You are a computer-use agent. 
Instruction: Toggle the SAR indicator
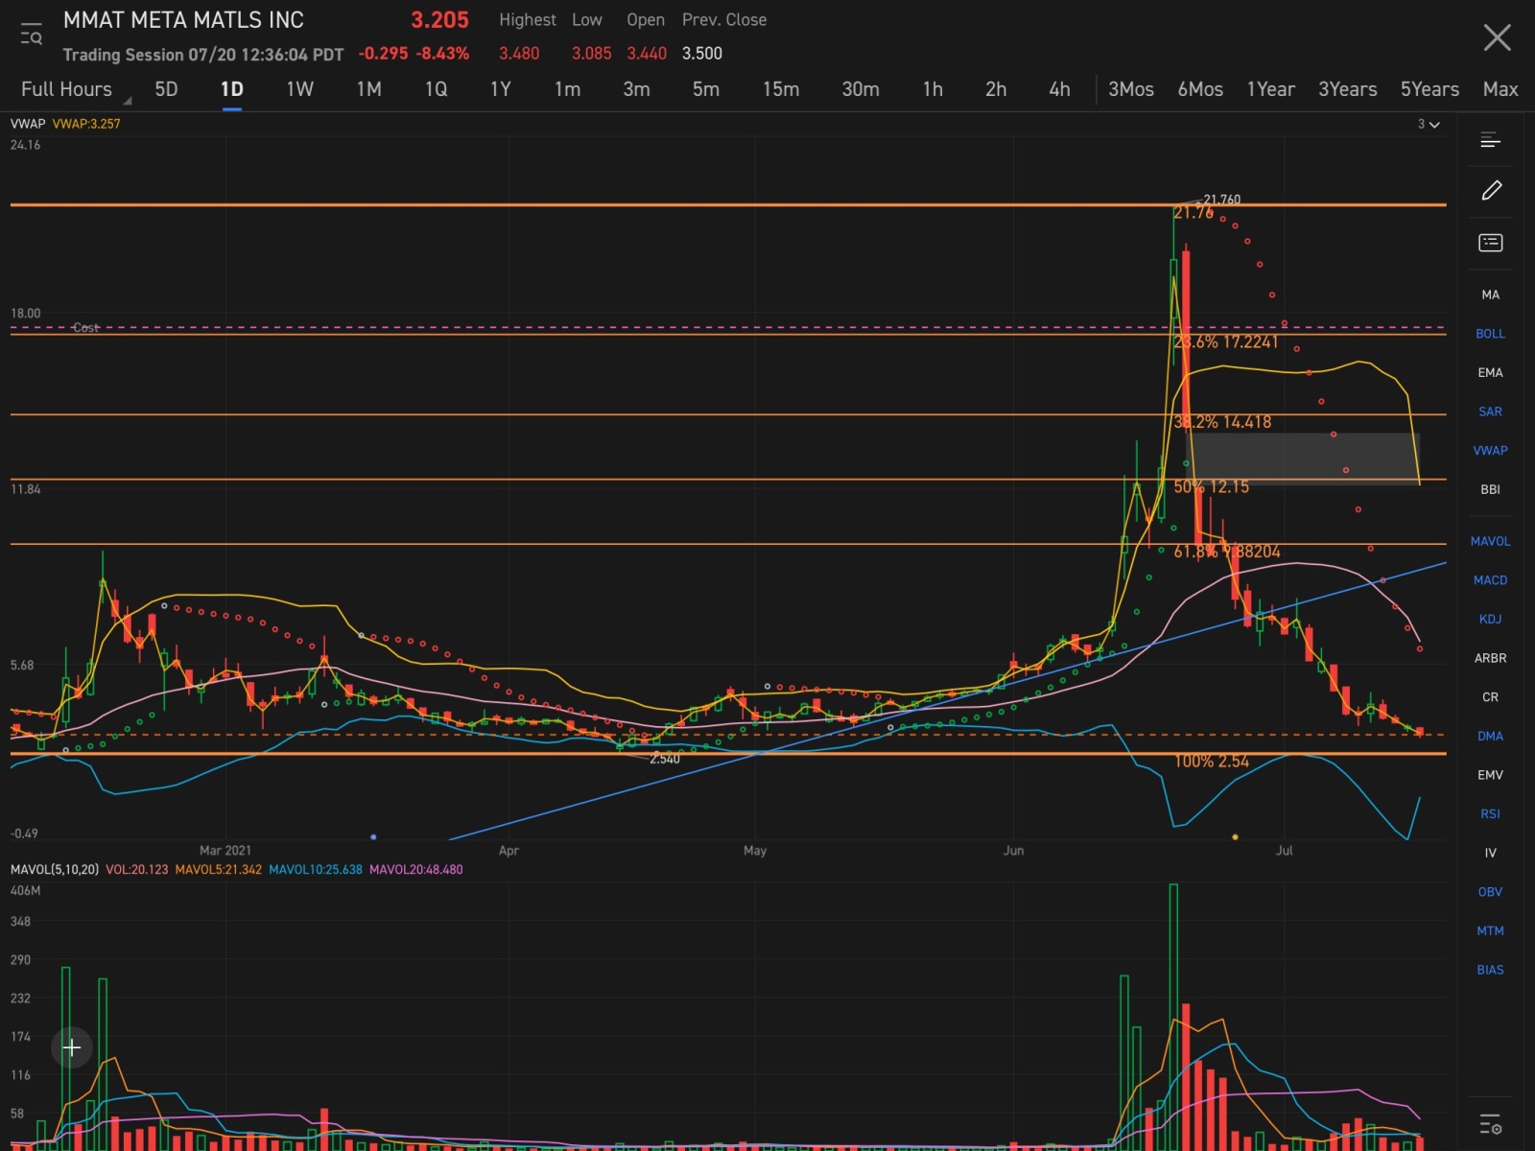pyautogui.click(x=1490, y=411)
